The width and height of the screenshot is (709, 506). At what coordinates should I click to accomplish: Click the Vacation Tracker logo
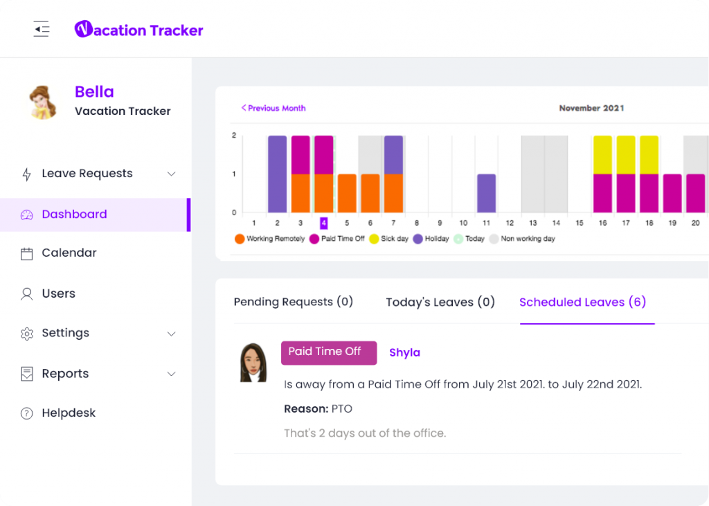coord(138,29)
